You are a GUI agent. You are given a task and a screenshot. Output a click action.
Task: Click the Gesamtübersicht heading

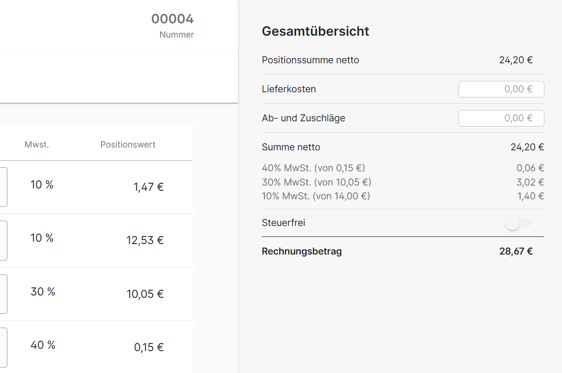click(315, 31)
